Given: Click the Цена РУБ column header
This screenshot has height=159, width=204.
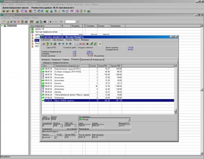Looking at the screenshot, I should pyautogui.click(x=104, y=66).
